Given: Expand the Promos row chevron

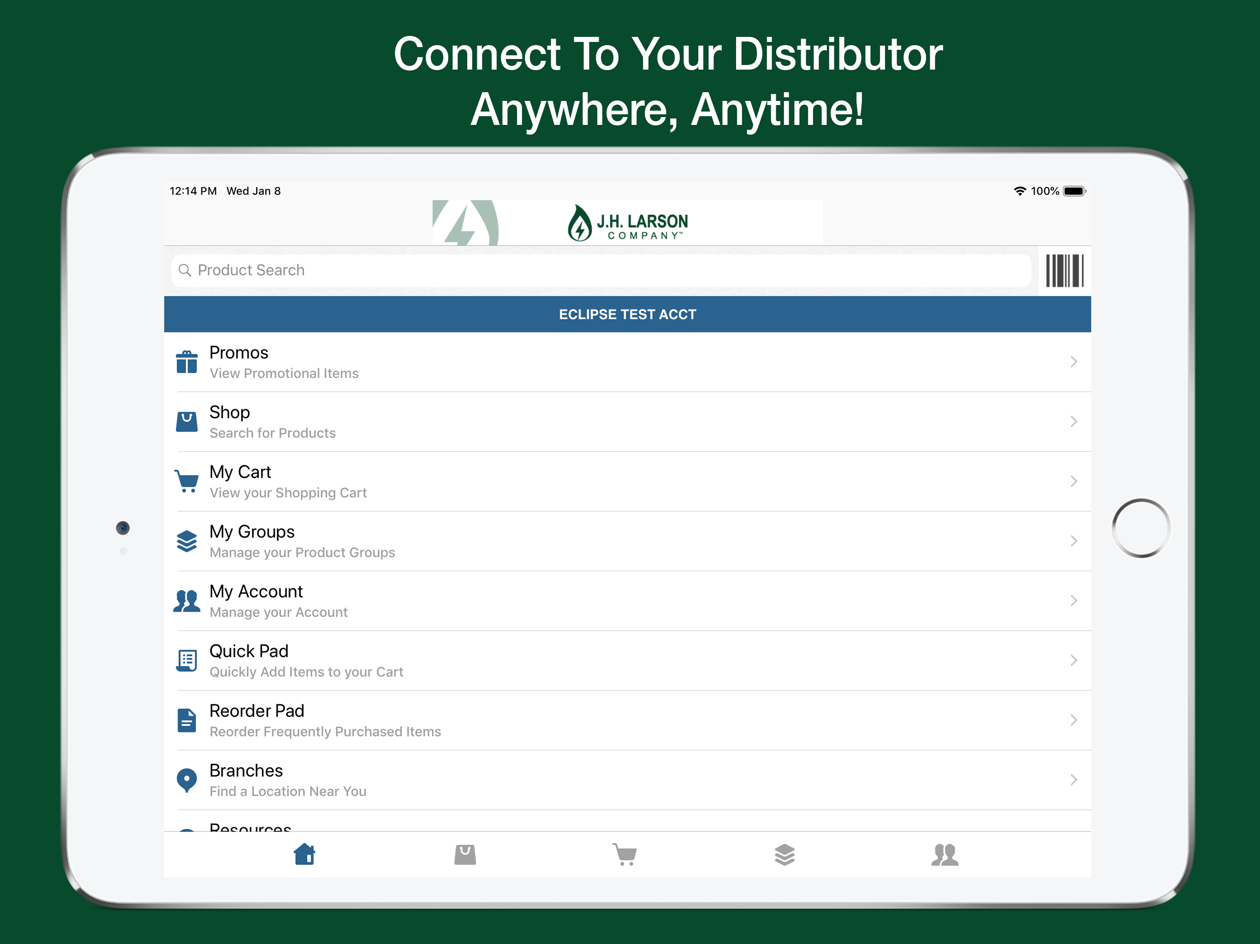Looking at the screenshot, I should (1074, 361).
